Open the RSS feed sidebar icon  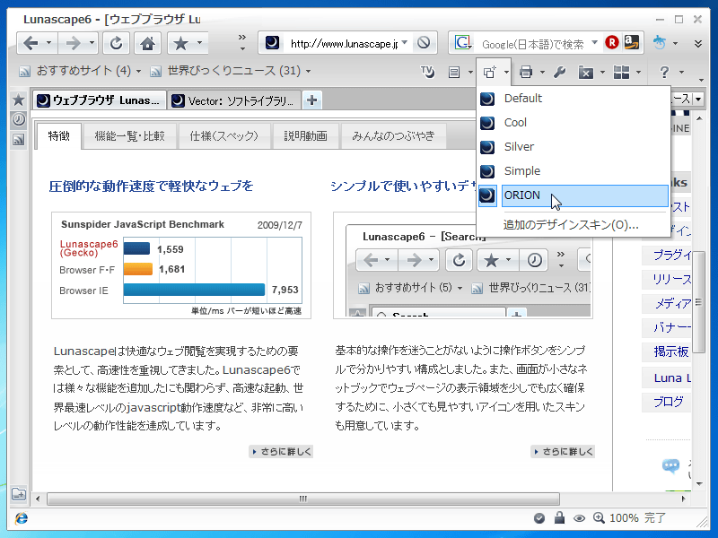tap(18, 140)
